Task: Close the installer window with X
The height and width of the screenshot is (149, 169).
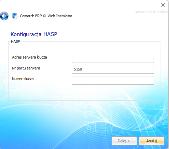Action: point(163,5)
